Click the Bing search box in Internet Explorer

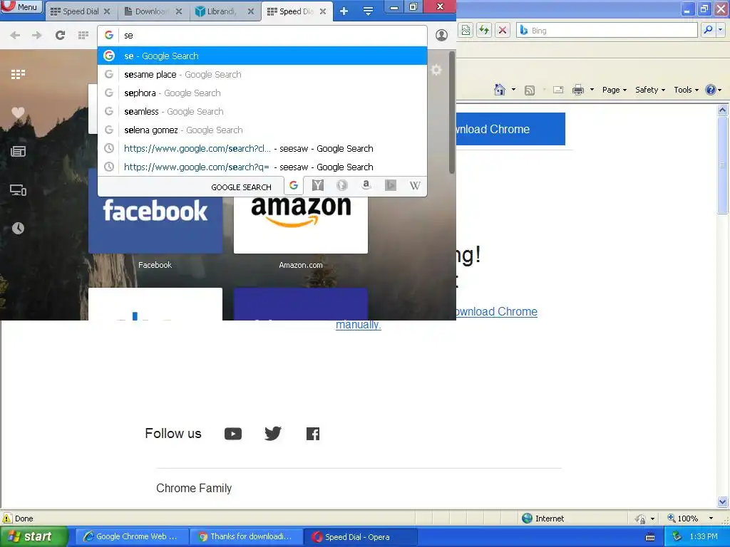click(607, 30)
